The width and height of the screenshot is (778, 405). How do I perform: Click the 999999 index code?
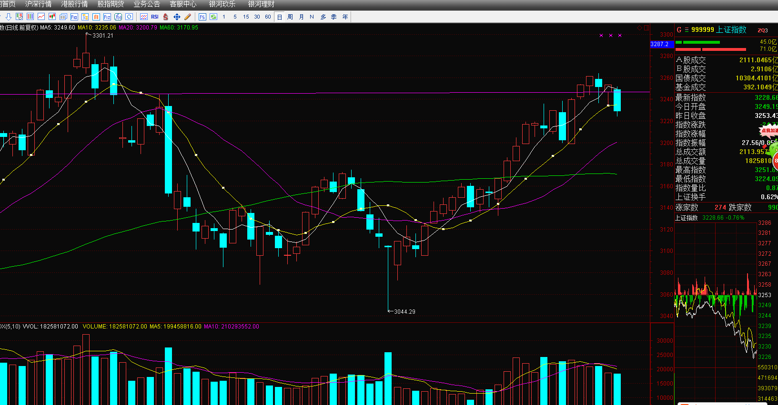point(703,29)
